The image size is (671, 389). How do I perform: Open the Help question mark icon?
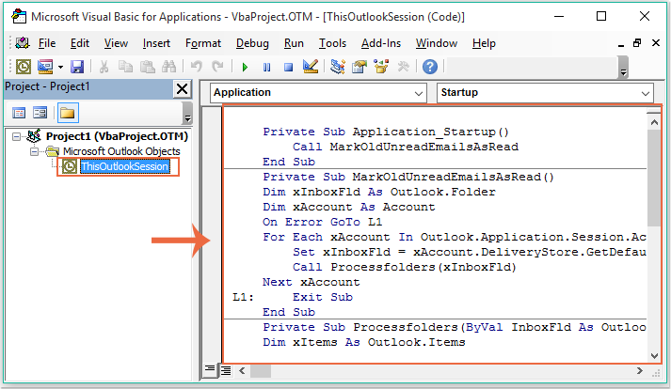(x=429, y=67)
